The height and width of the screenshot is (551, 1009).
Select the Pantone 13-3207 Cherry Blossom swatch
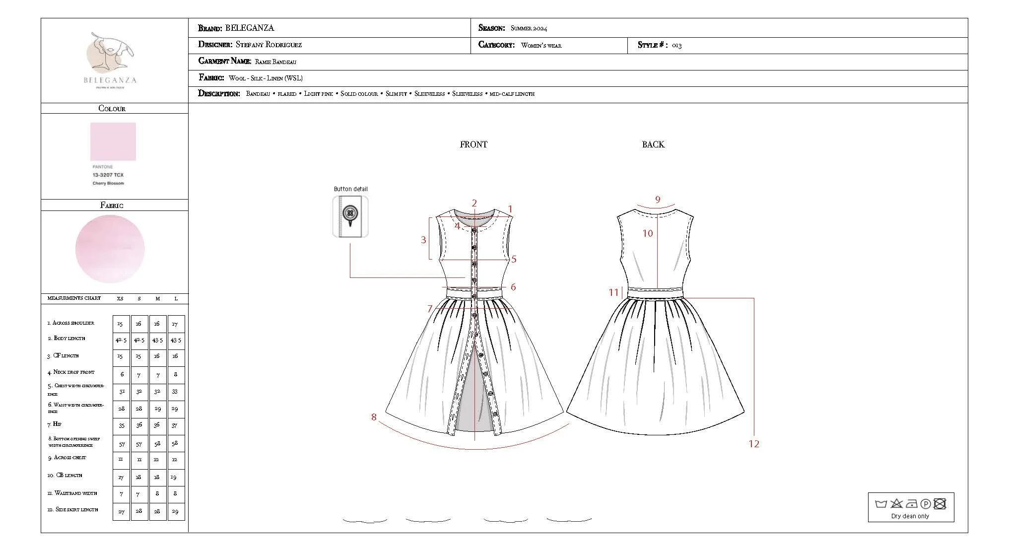coord(112,142)
